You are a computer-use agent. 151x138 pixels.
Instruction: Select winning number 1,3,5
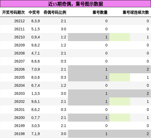pyautogui.click(x=35, y=93)
